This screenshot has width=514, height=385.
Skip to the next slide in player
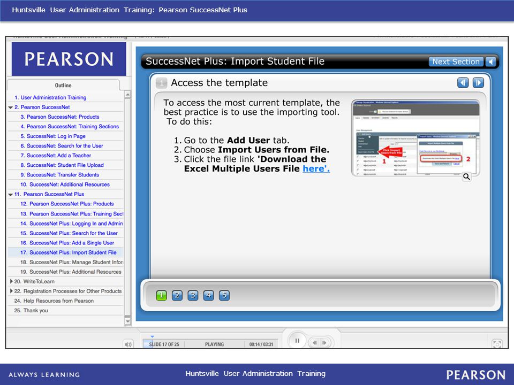pos(324,343)
